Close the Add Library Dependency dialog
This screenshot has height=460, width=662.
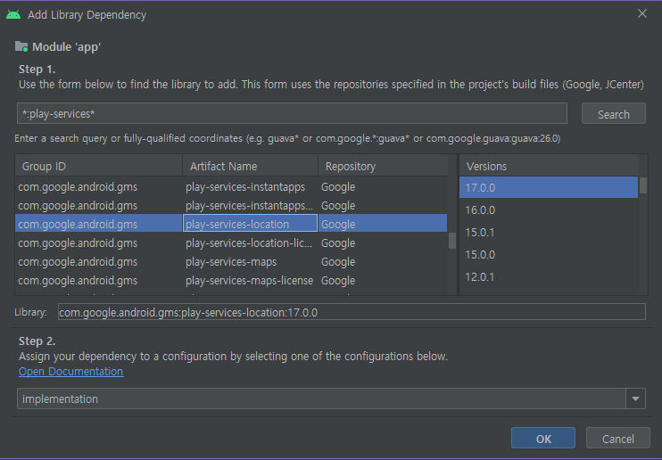642,14
